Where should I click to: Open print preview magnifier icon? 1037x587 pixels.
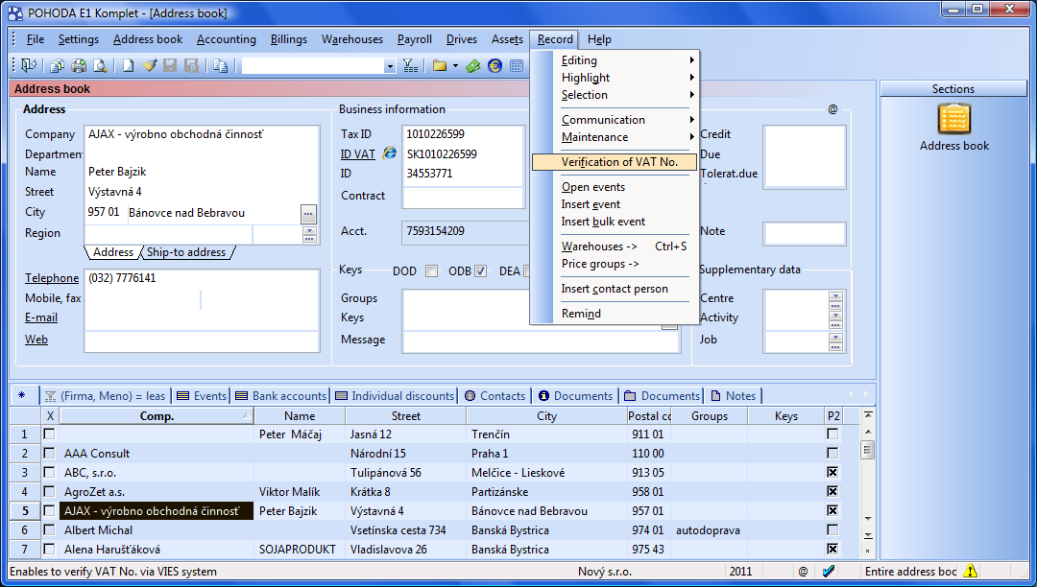(x=100, y=65)
